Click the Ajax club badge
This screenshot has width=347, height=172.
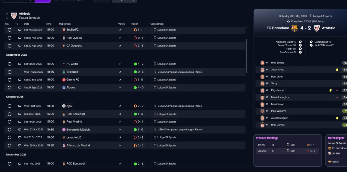click(64, 106)
